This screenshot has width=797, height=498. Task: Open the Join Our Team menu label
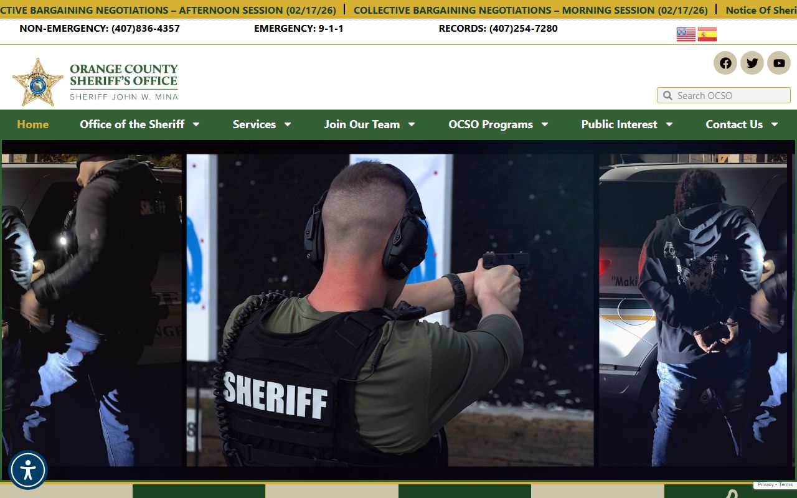362,125
